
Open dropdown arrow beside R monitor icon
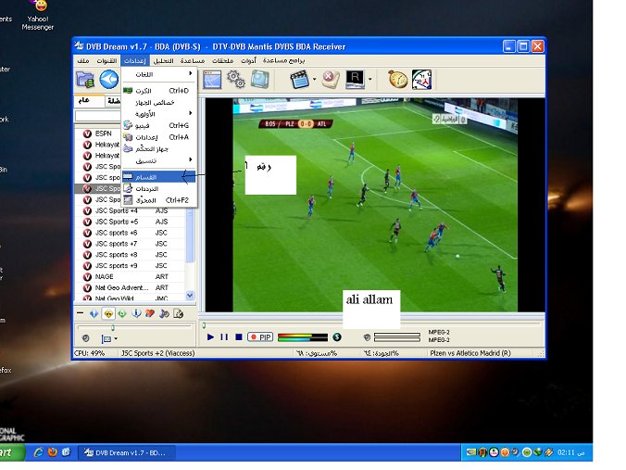click(x=370, y=79)
